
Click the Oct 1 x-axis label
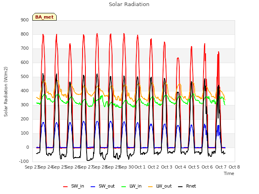(140, 167)
